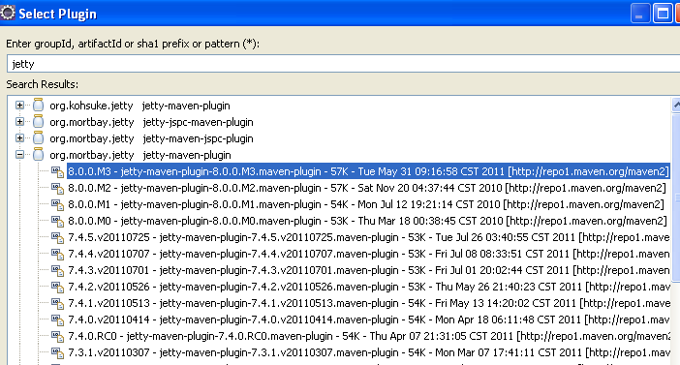Click the version icon for 7.4.5.v20110725
The height and width of the screenshot is (365, 680).
(x=58, y=237)
